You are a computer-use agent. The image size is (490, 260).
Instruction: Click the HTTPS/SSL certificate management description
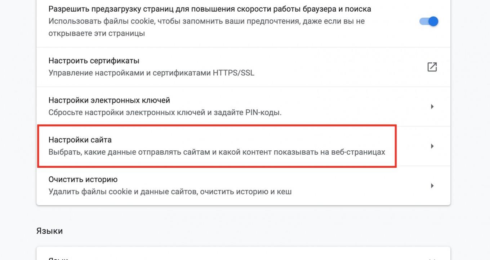tap(151, 73)
